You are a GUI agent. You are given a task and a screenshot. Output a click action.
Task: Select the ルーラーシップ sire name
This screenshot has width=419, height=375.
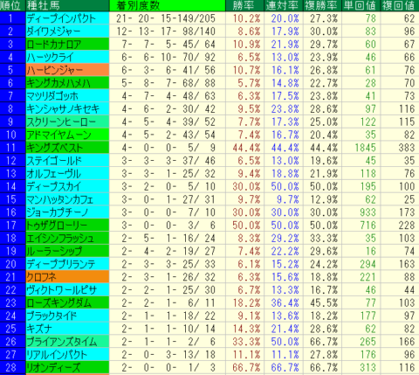[x=54, y=251]
